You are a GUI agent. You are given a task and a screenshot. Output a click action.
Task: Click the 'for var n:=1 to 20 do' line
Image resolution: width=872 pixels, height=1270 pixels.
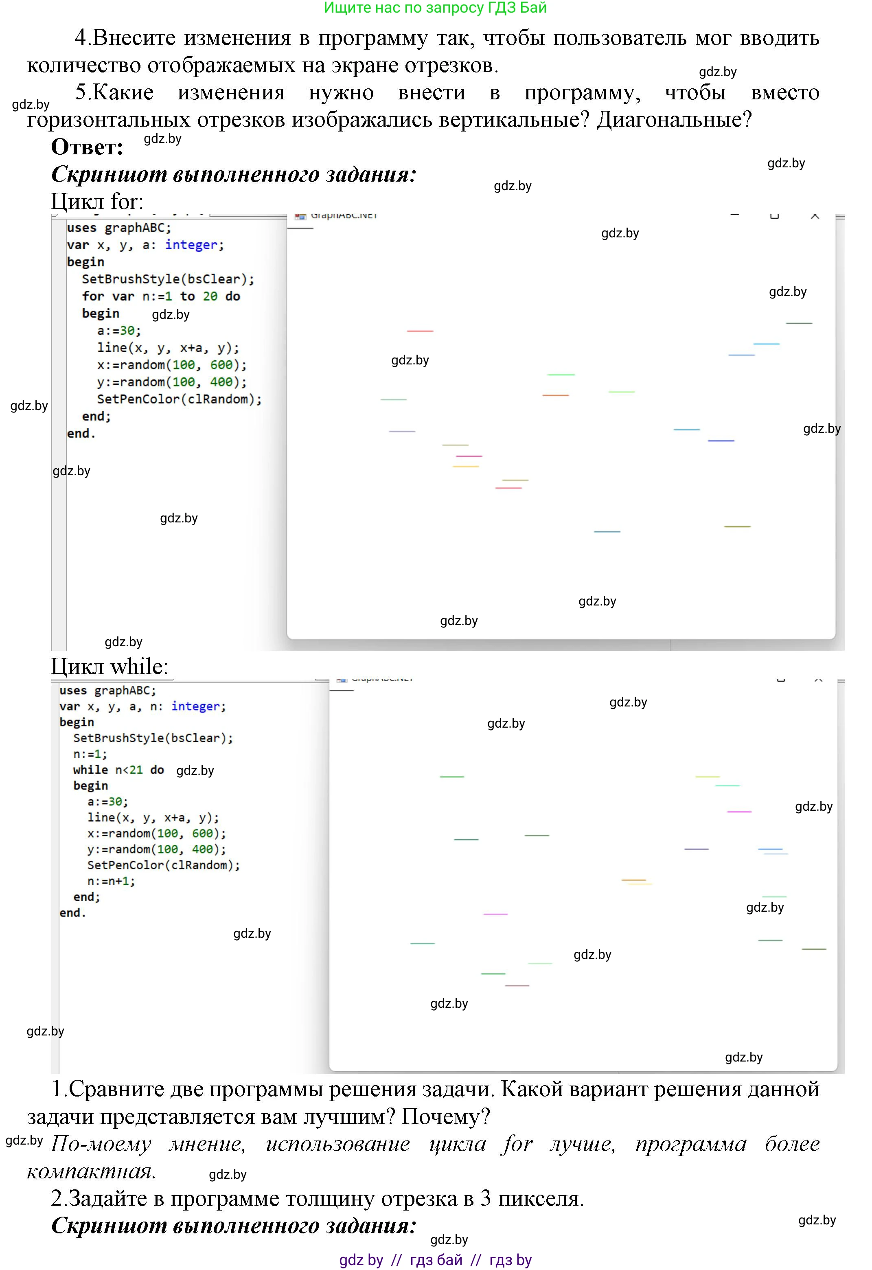161,296
